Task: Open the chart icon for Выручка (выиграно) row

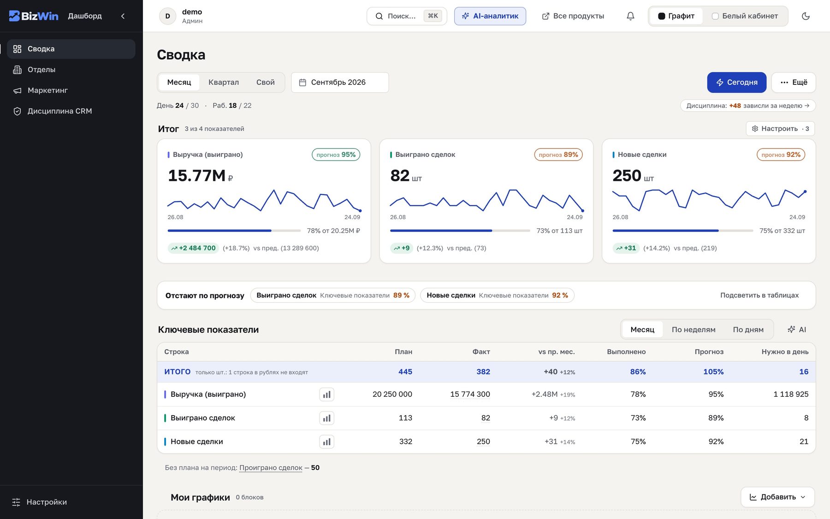Action: tap(326, 394)
